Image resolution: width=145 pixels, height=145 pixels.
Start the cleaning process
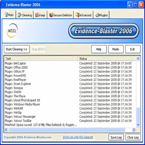[x=17, y=49]
